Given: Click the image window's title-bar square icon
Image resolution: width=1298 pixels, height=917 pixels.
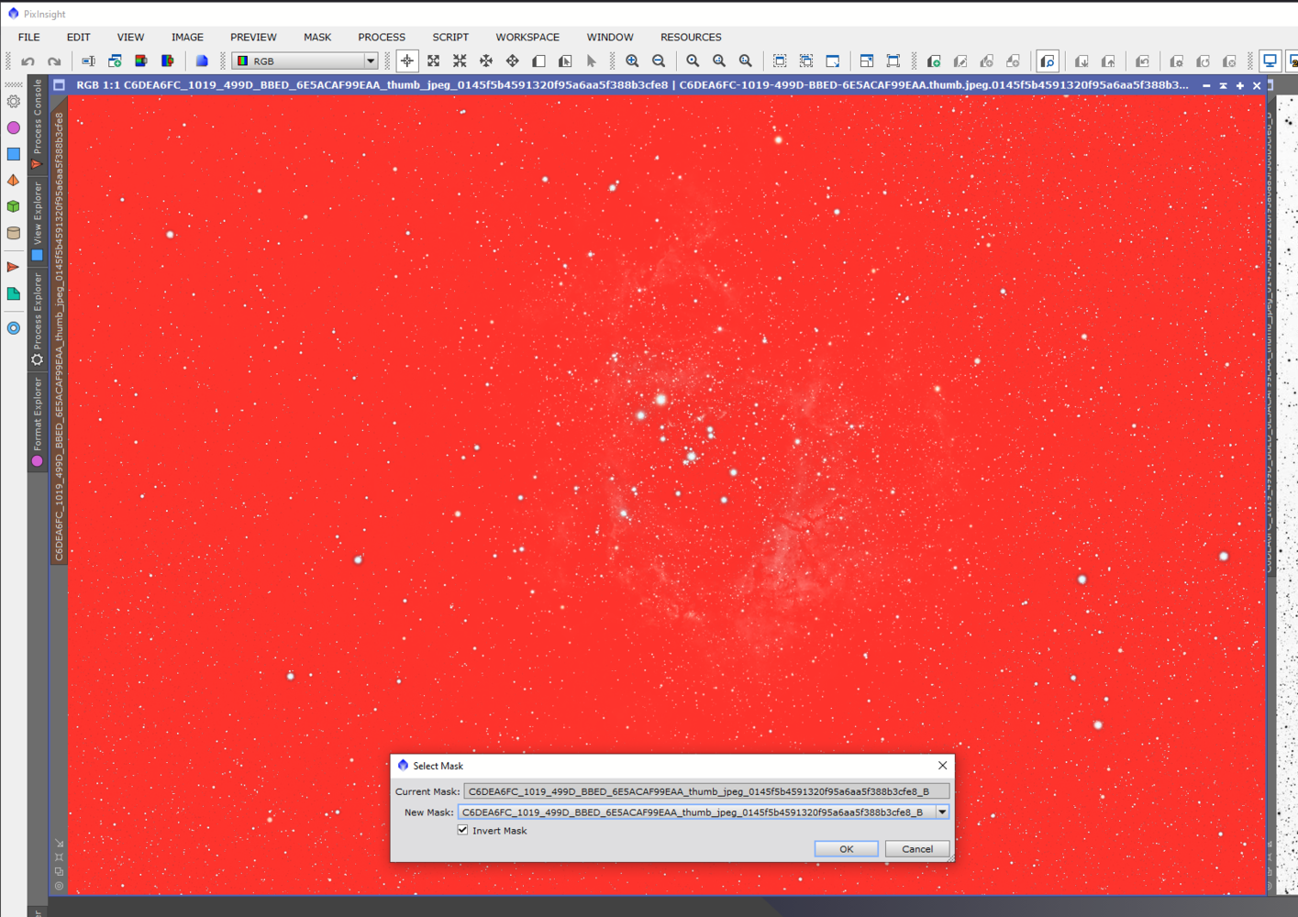Looking at the screenshot, I should pyautogui.click(x=60, y=85).
